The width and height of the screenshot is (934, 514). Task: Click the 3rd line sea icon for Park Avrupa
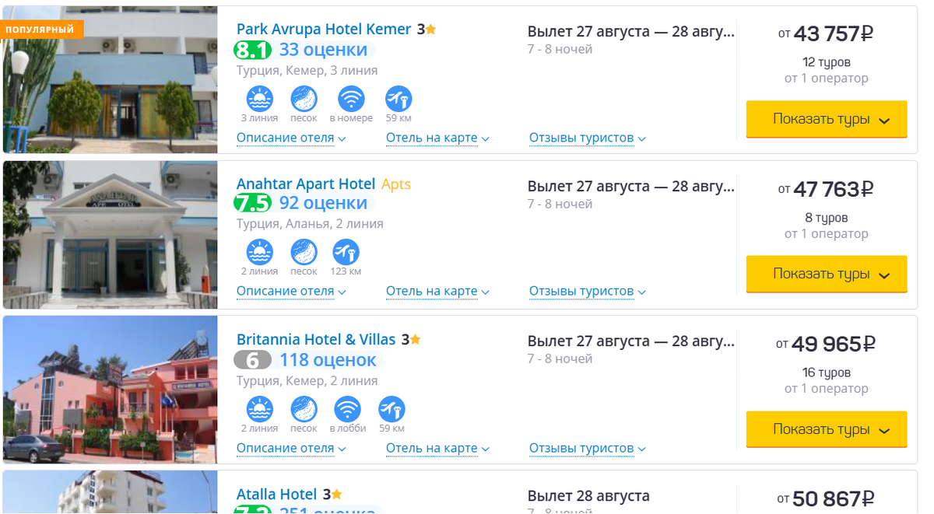coord(259,100)
